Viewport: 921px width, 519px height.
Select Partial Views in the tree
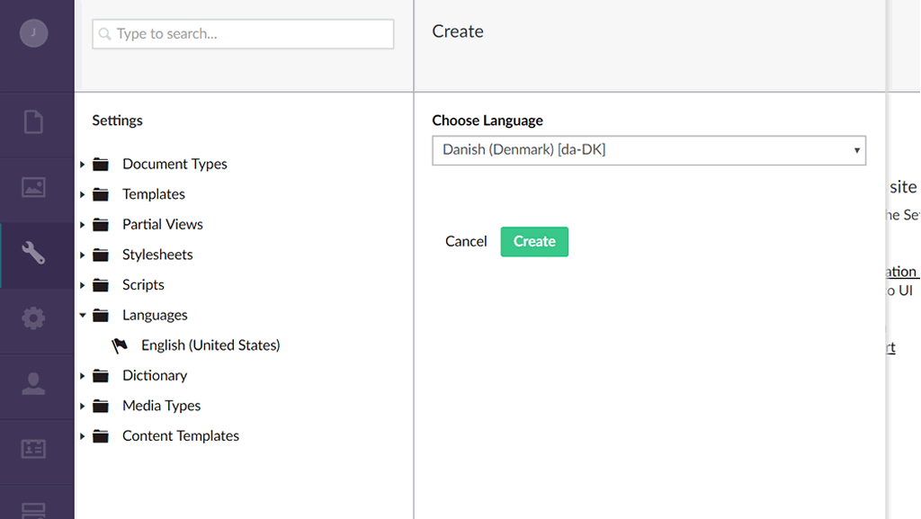click(x=163, y=225)
